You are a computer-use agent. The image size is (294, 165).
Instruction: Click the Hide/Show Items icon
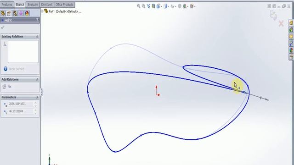[x=172, y=6]
